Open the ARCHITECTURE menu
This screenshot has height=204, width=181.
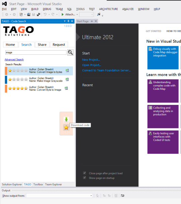(108, 9)
